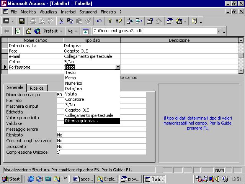Open the help toolbar options arrow

(201, 23)
